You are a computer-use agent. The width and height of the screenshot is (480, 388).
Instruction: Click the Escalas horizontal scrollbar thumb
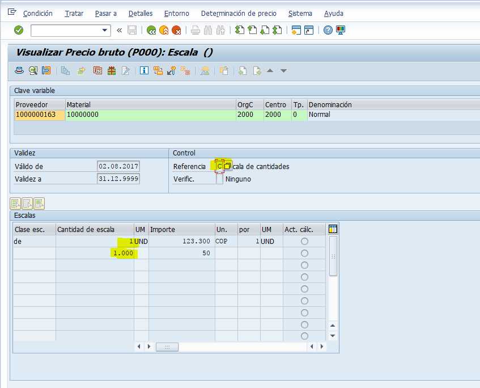click(167, 347)
